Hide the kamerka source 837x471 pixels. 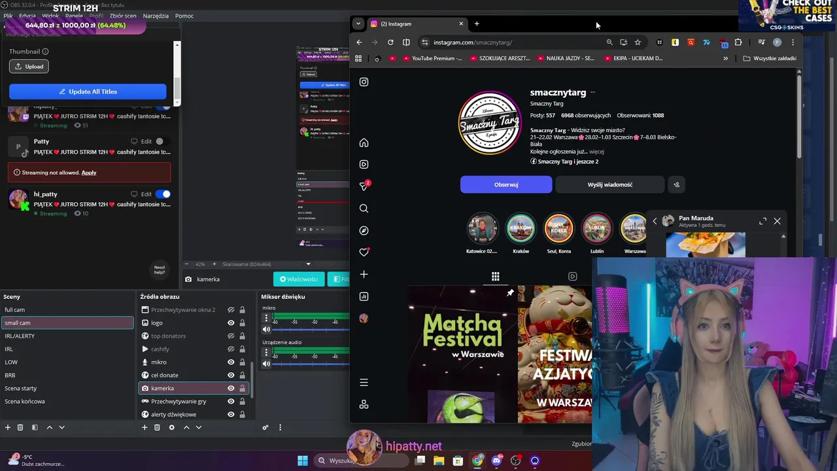click(x=231, y=388)
